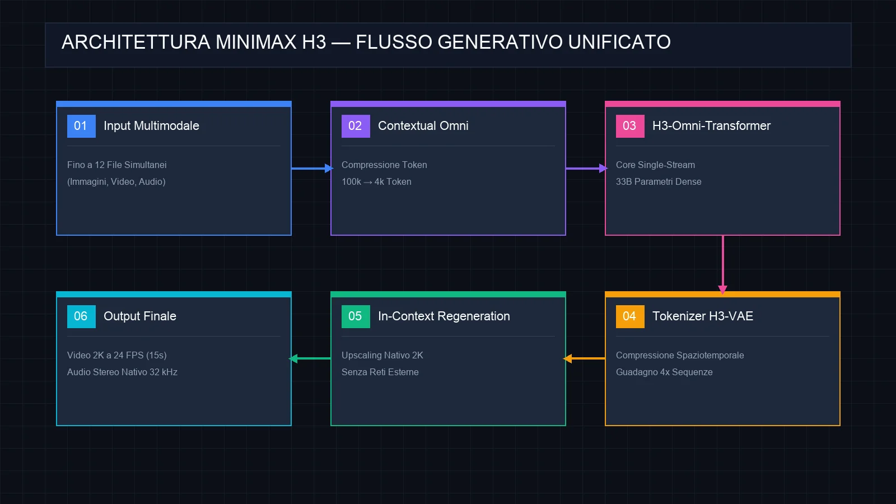
Task: Click the pink 03 number badge
Action: coord(630,126)
